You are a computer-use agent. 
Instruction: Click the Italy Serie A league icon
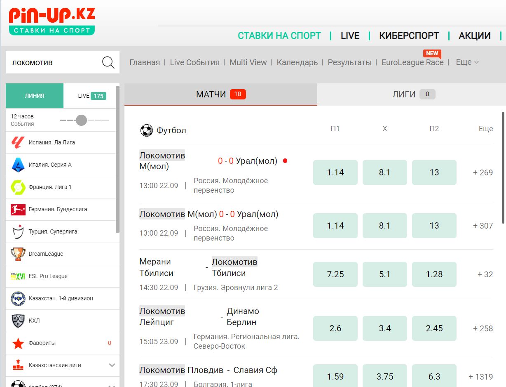coord(18,165)
